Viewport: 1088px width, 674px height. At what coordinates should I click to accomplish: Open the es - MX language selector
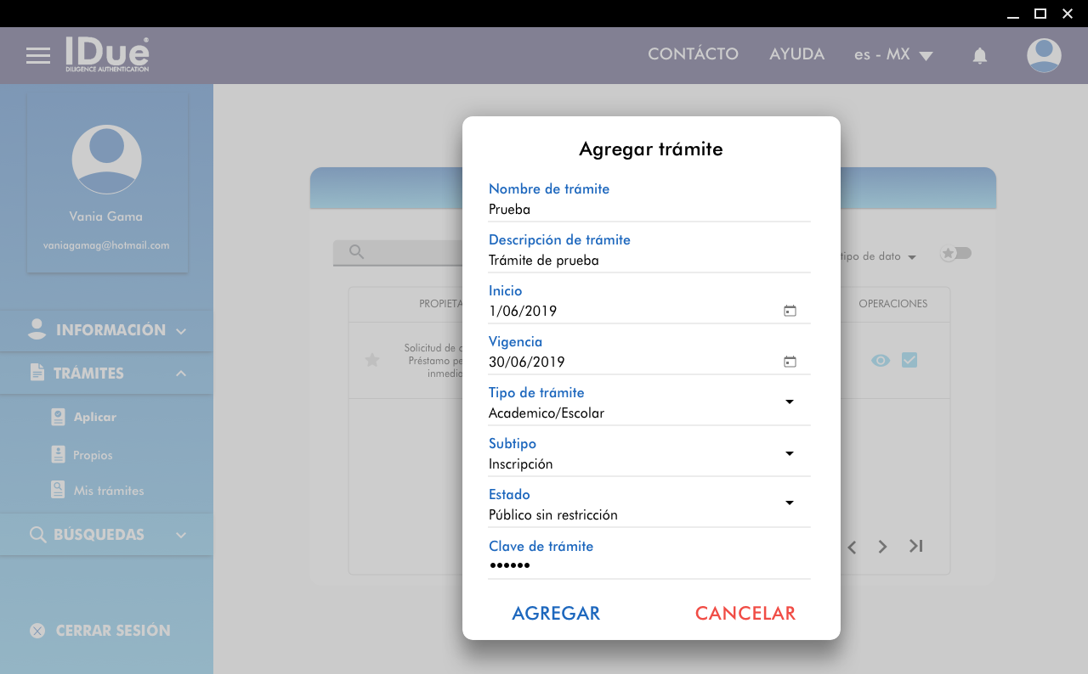coord(893,55)
